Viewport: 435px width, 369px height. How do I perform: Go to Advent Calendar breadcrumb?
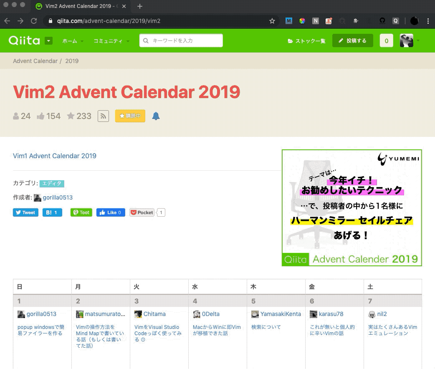click(35, 61)
